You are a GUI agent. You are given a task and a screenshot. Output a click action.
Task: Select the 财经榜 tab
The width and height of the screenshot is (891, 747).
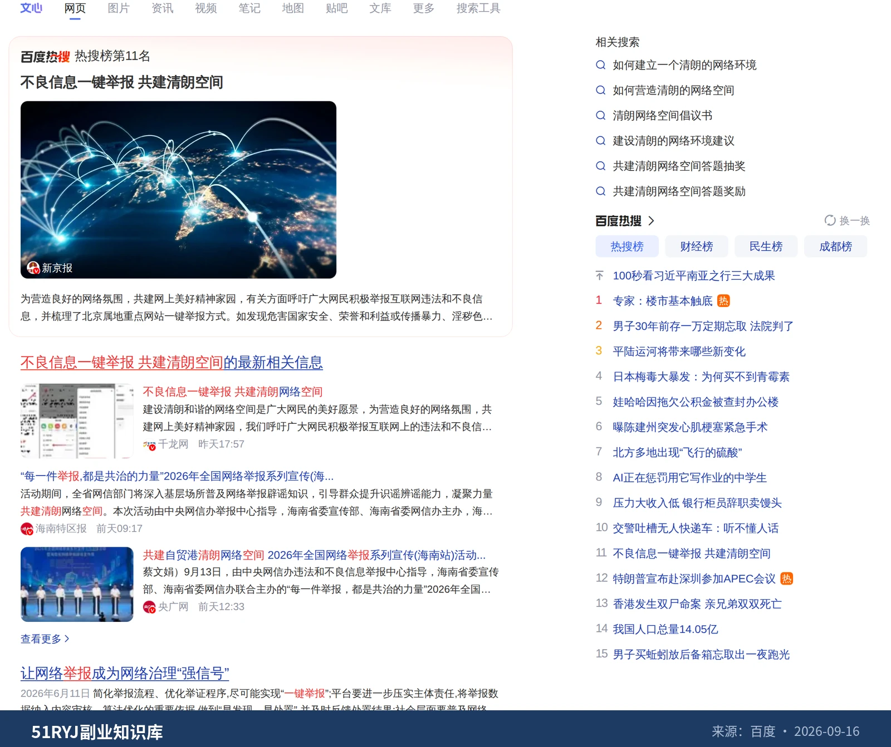pos(697,246)
